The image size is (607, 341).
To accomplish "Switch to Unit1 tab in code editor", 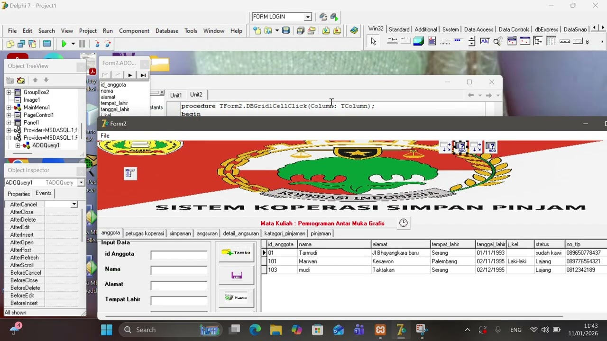I will pos(176,95).
